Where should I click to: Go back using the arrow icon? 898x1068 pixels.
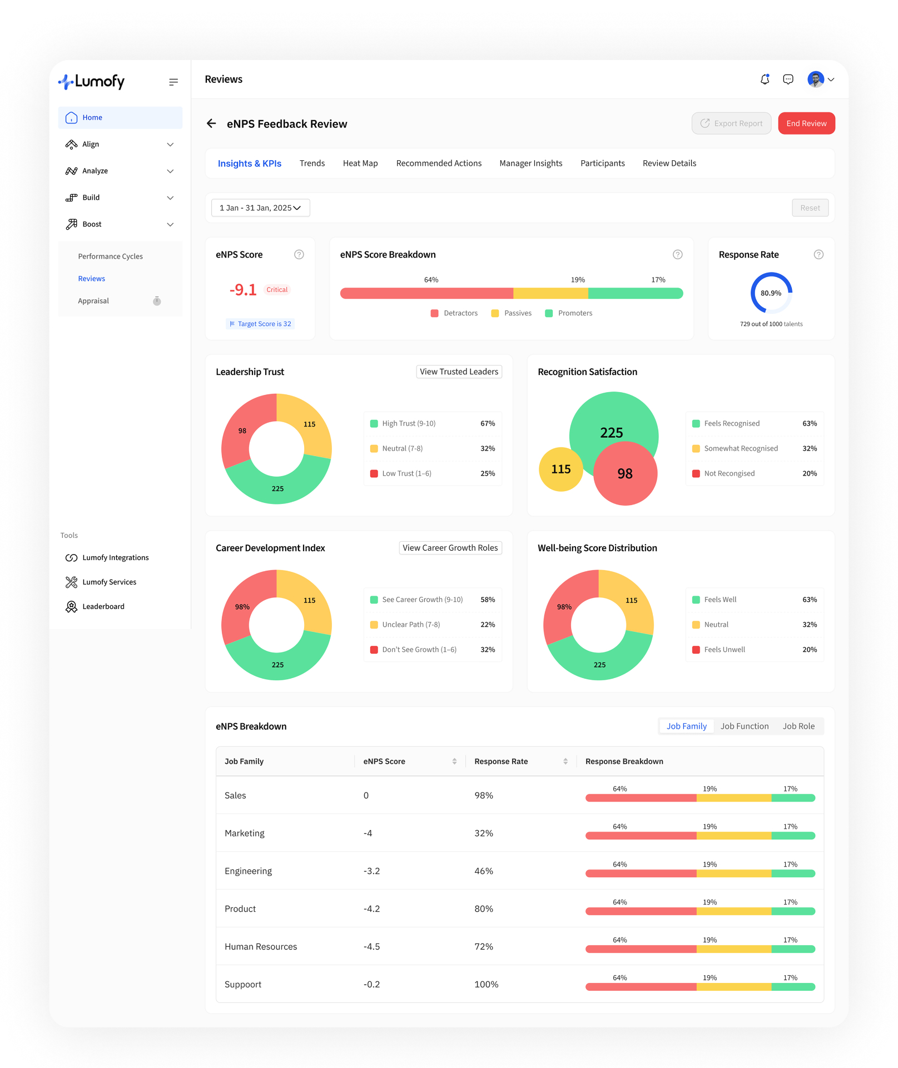point(211,123)
